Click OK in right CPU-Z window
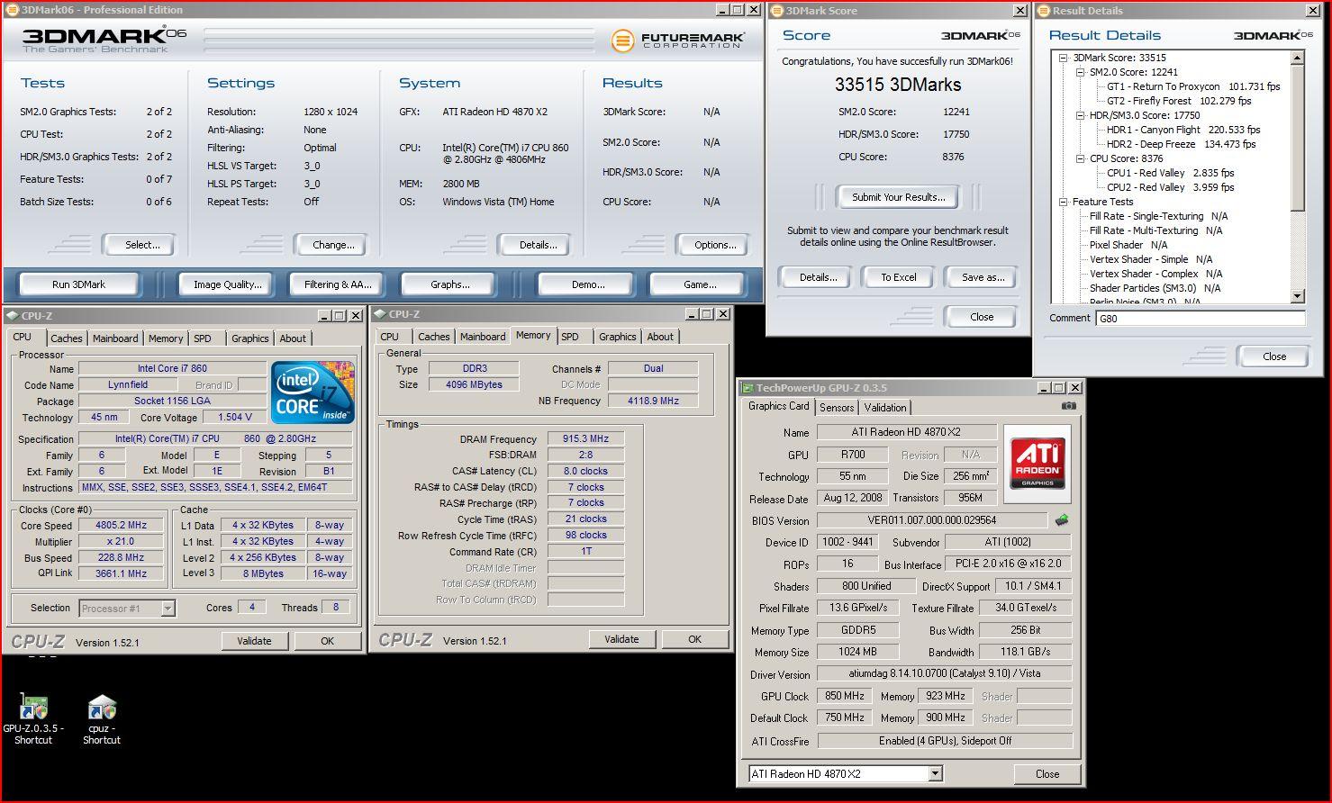1332x803 pixels. pyautogui.click(x=694, y=639)
